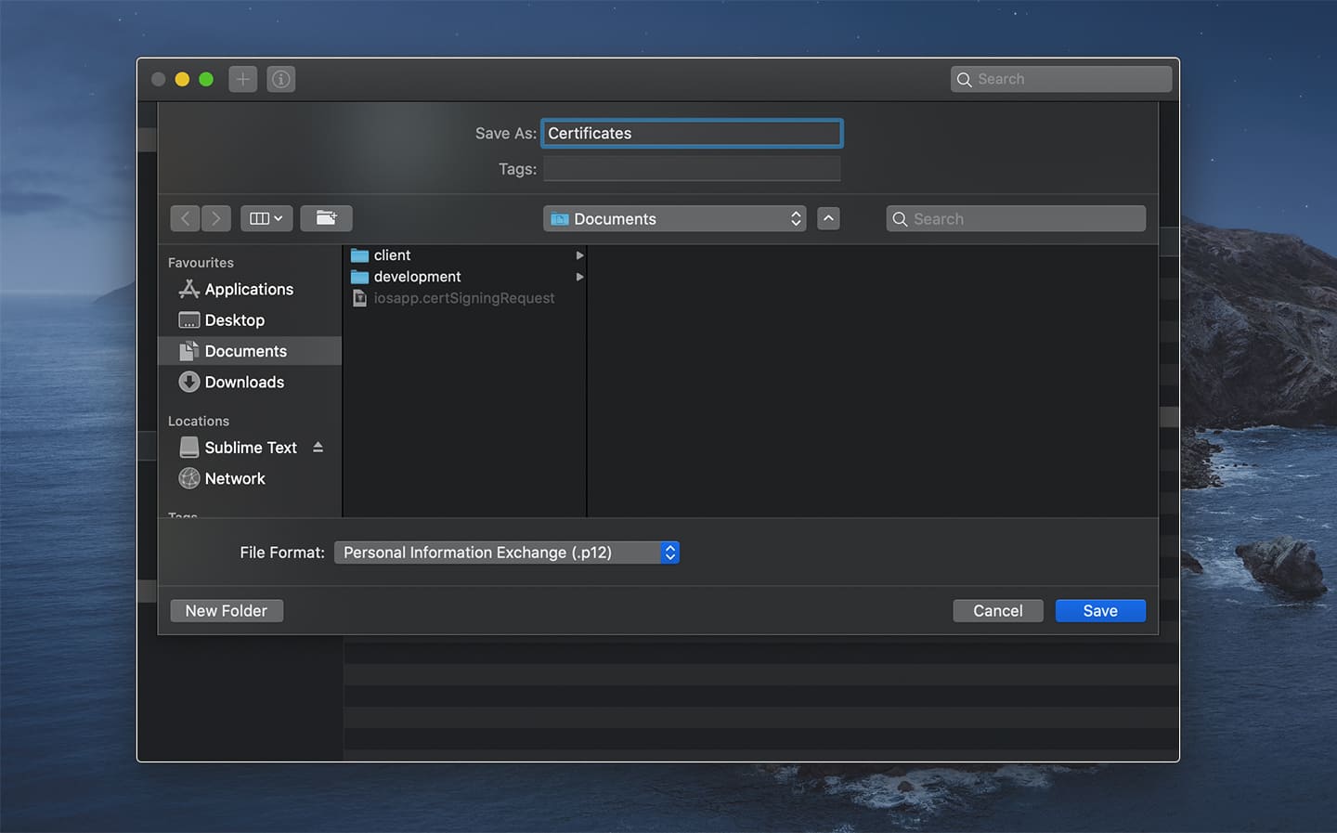
Task: Go back with the left chevron button
Action: (186, 218)
